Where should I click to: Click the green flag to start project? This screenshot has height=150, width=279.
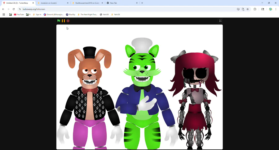59,21
